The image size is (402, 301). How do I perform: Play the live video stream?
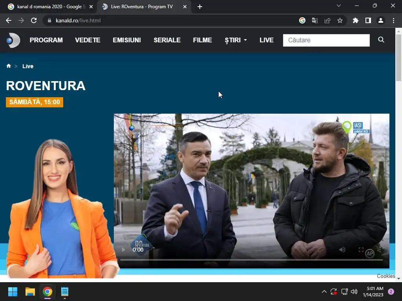pos(124,250)
